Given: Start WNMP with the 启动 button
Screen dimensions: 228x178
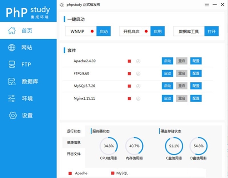Looking at the screenshot, I should coord(104,31).
